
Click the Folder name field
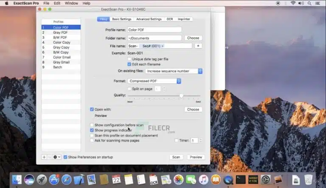[x=155, y=38]
